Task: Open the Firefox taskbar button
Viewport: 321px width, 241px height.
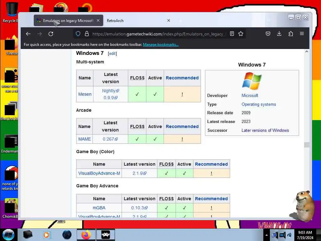Action: pyautogui.click(x=86, y=235)
